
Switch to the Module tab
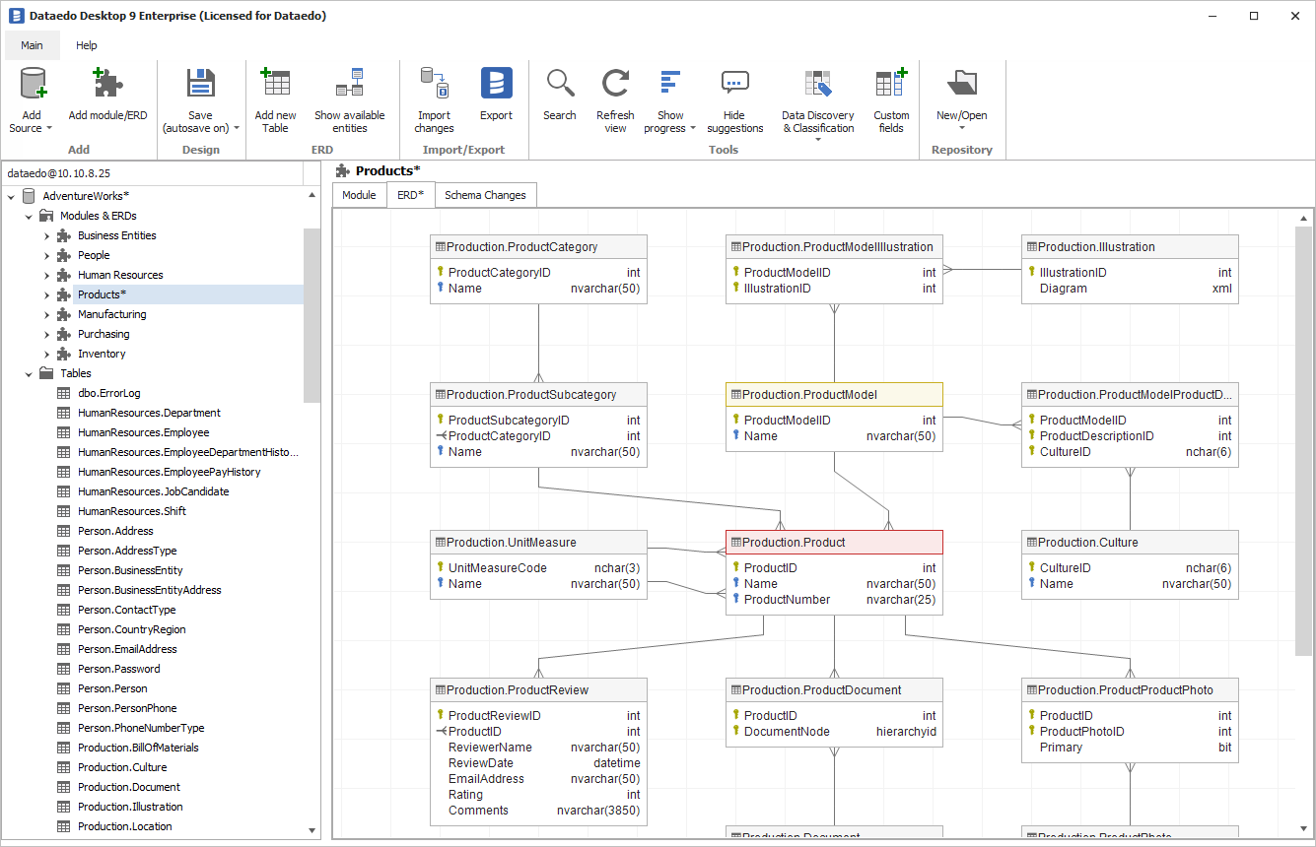point(359,195)
